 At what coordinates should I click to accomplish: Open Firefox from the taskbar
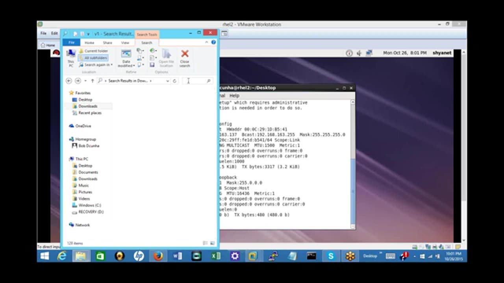point(158,256)
